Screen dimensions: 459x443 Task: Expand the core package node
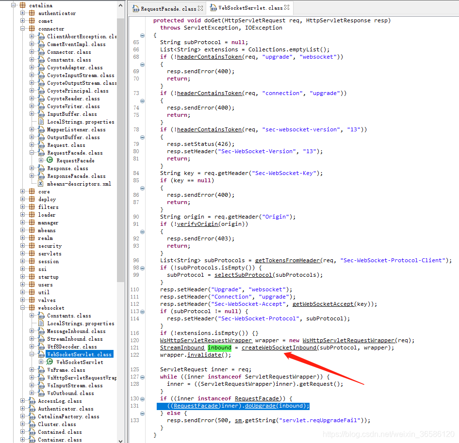tap(22, 191)
